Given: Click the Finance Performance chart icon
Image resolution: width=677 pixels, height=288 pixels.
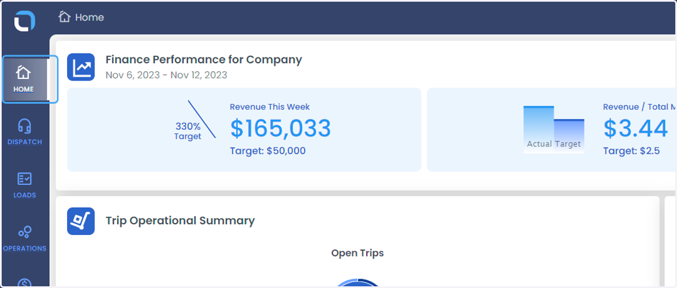Looking at the screenshot, I should (81, 68).
